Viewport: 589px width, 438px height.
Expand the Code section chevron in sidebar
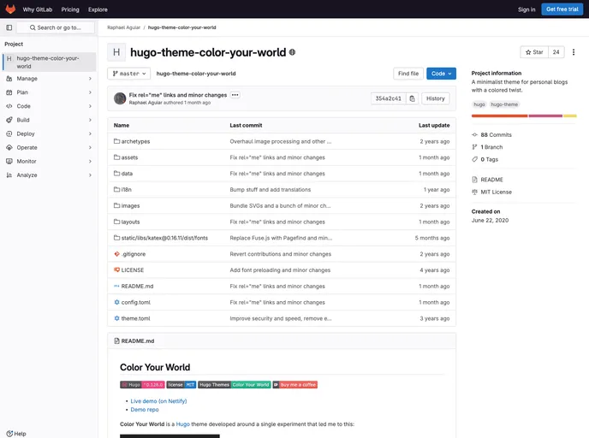tap(90, 106)
